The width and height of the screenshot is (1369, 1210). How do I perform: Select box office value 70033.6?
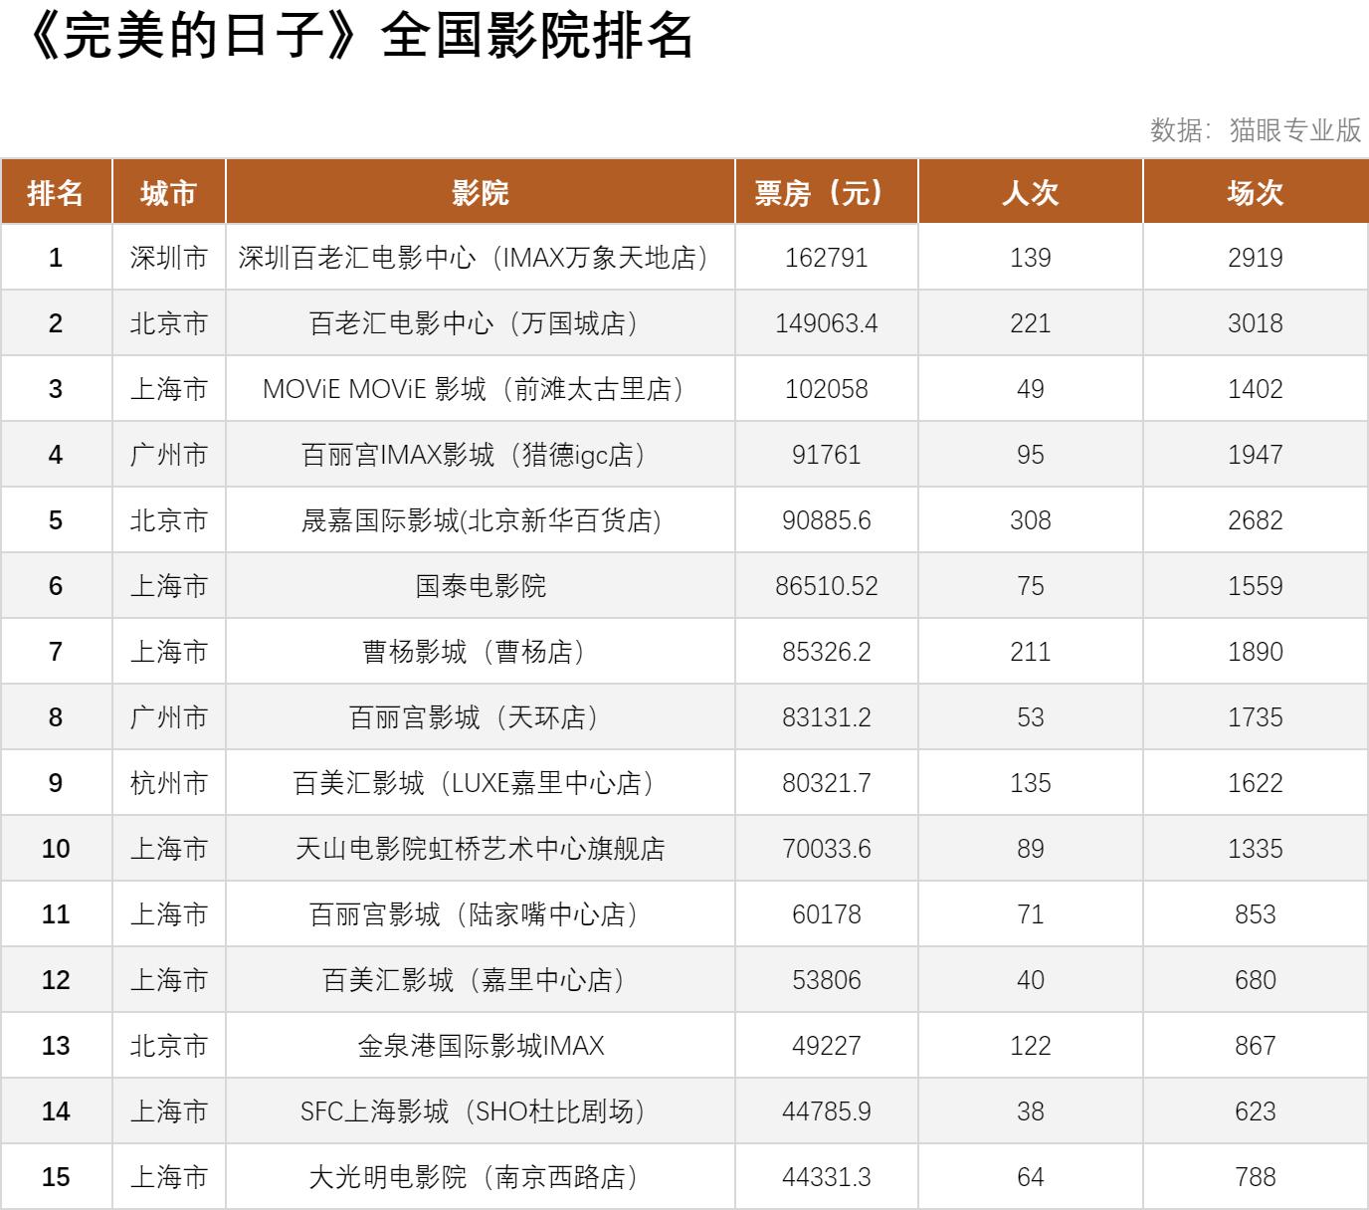pyautogui.click(x=827, y=849)
